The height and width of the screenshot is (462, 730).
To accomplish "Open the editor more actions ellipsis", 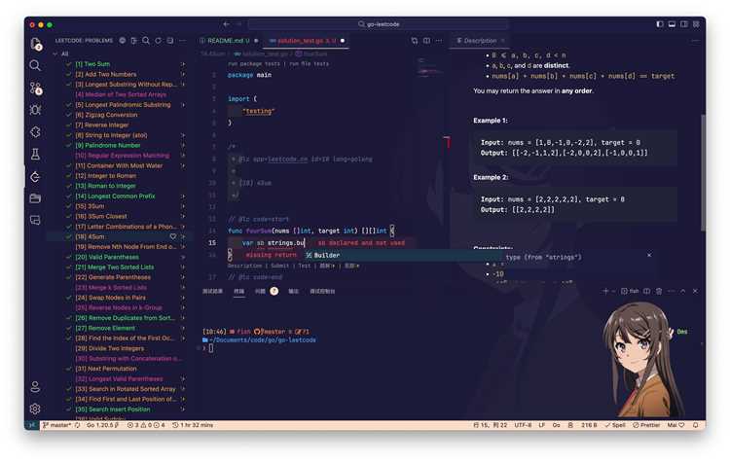I will coord(439,41).
